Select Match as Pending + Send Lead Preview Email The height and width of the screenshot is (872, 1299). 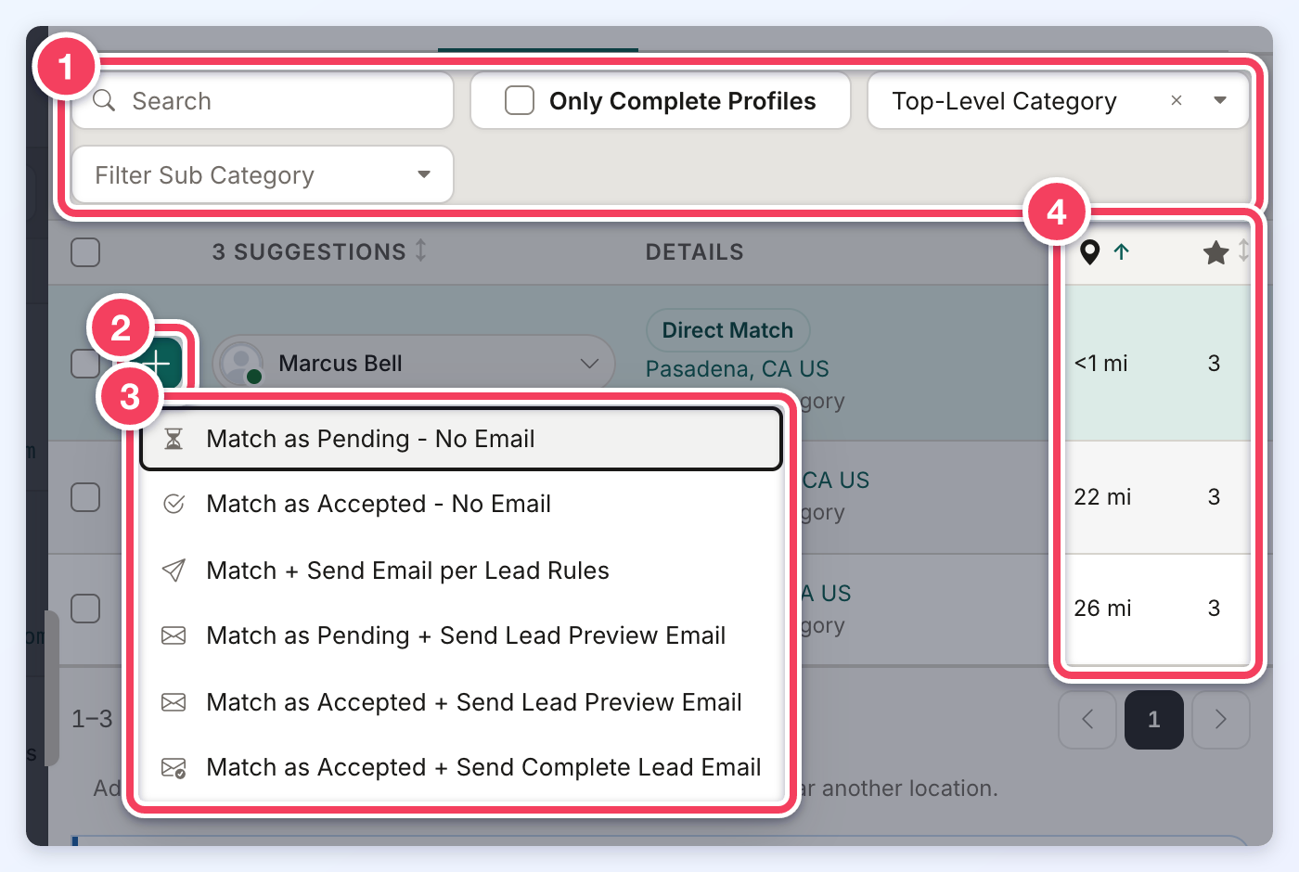(461, 635)
